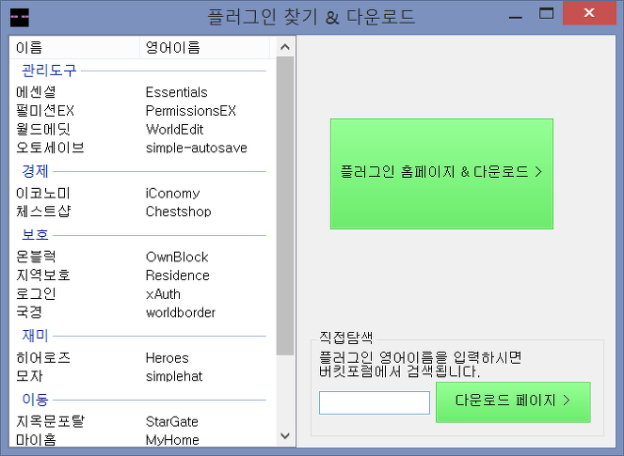Image resolution: width=624 pixels, height=456 pixels.
Task: Click the OwnBlock English name
Action: point(177,257)
